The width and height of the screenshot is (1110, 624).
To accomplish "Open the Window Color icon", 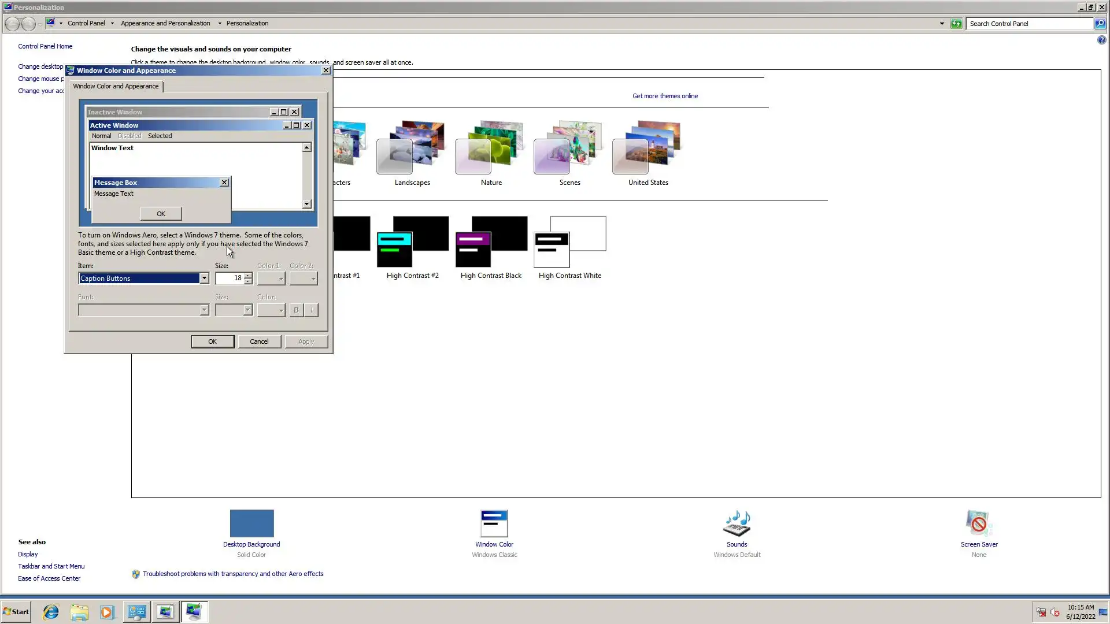I will click(x=494, y=523).
